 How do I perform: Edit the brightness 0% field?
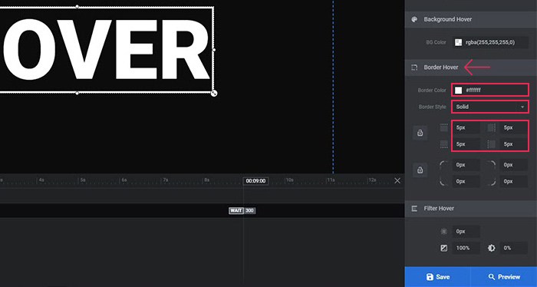pos(514,248)
